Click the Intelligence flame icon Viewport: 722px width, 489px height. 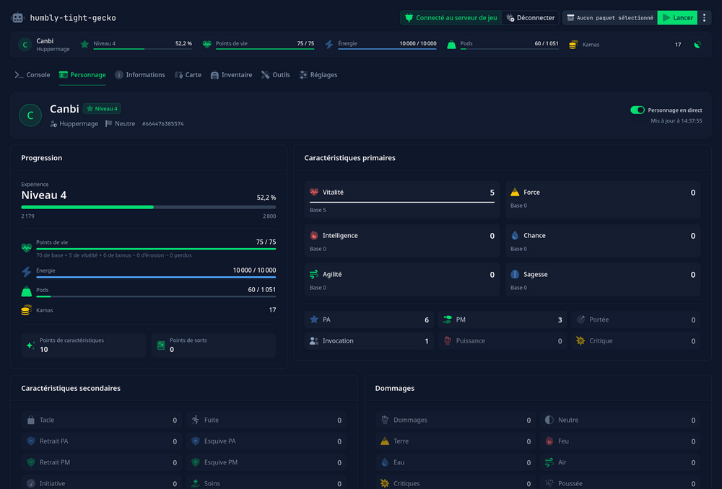314,236
